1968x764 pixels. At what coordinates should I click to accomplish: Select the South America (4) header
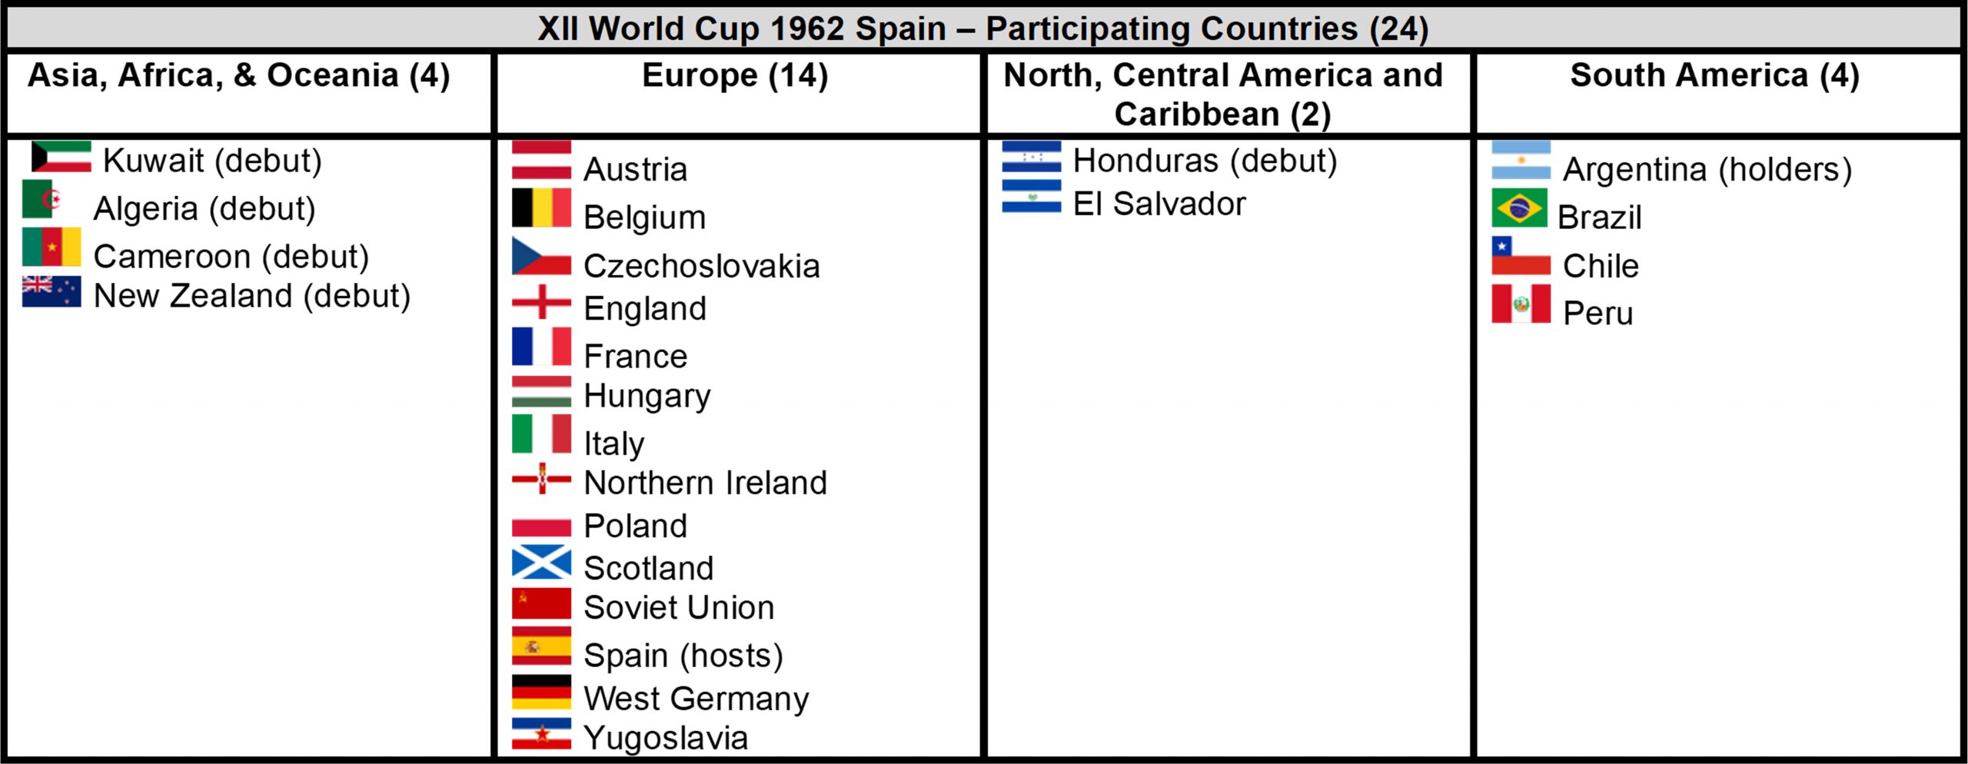coord(1714,76)
